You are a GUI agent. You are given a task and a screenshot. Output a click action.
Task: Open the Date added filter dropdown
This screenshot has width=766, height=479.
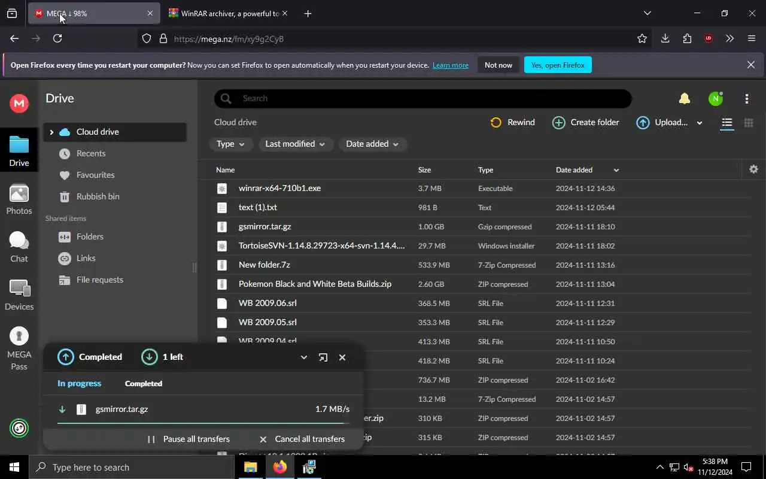coord(372,144)
